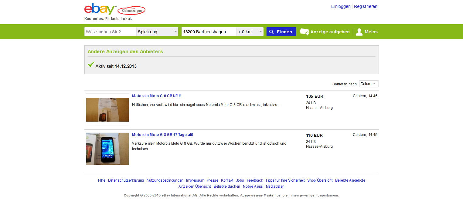Click the 'Gestern, 14:46' timestamp
This screenshot has width=463, height=211.
click(x=365, y=96)
